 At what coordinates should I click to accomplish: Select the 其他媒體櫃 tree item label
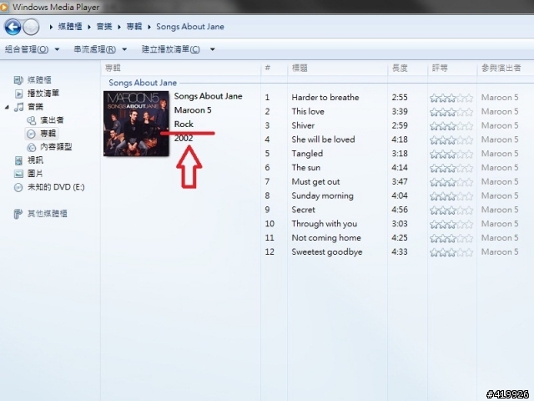48,214
